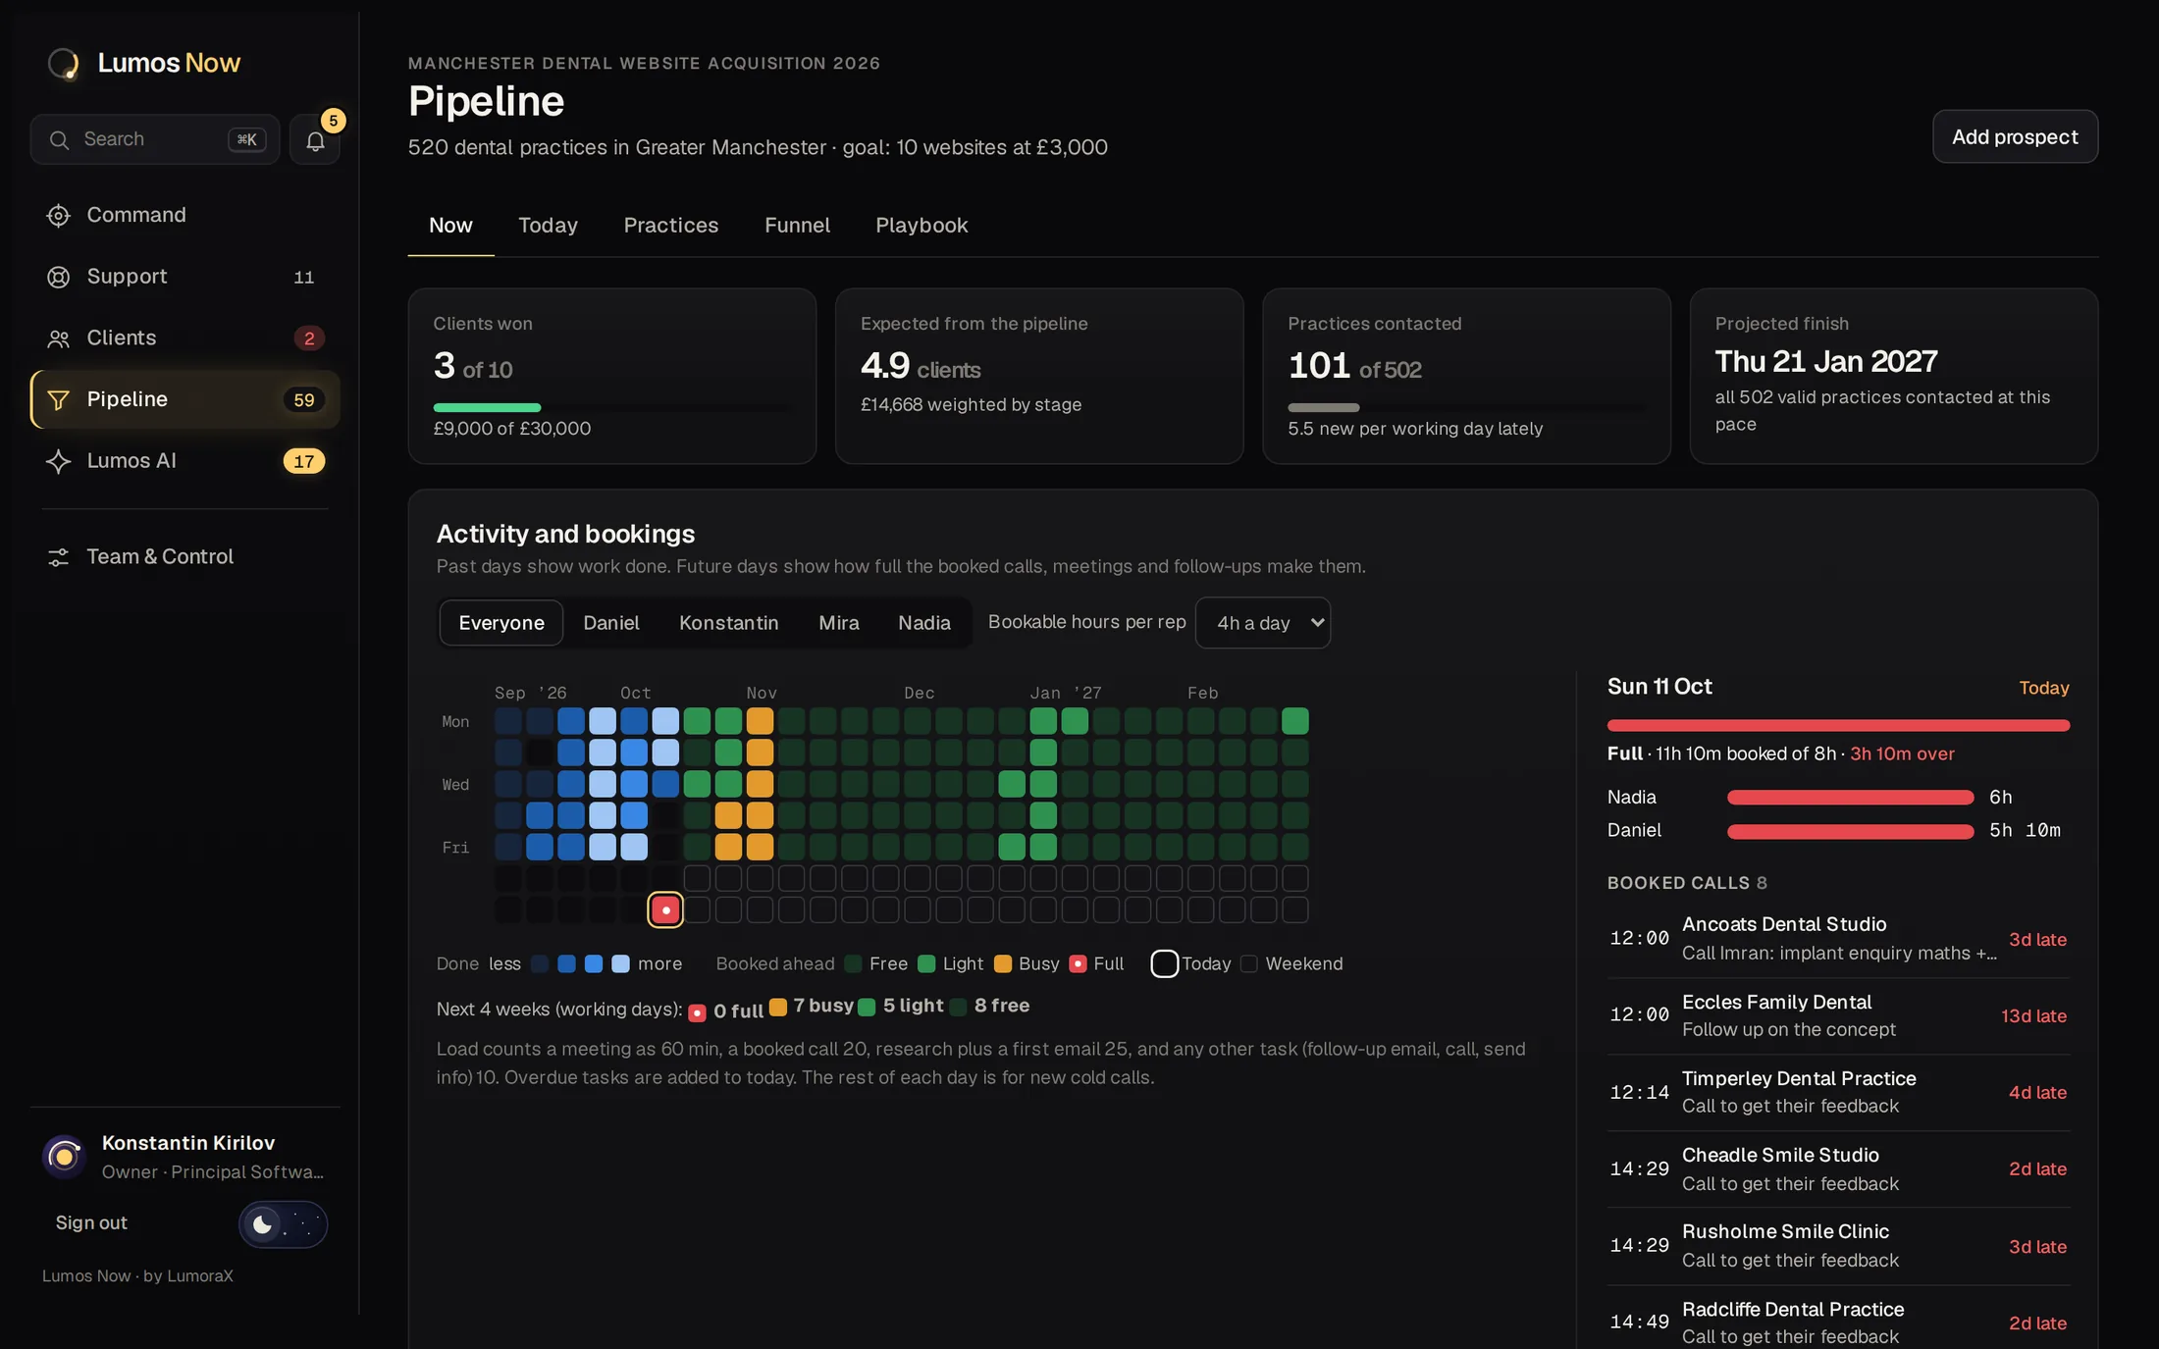Viewport: 2159px width, 1349px height.
Task: Filter activity to Everyone
Action: click(x=501, y=623)
